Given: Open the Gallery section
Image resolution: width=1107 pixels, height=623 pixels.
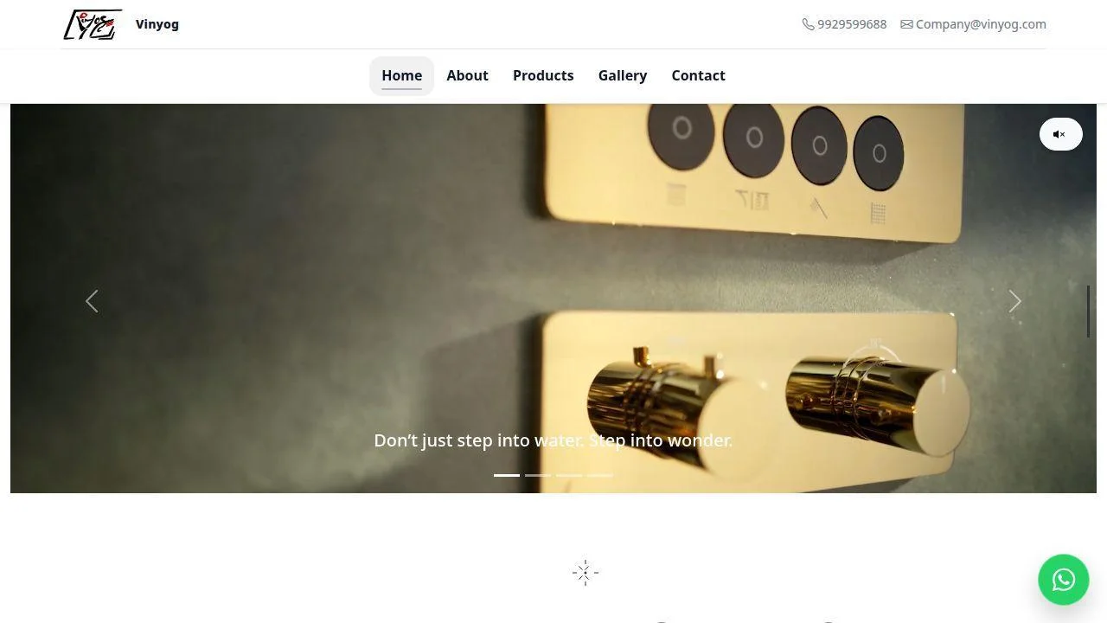Looking at the screenshot, I should pyautogui.click(x=623, y=75).
